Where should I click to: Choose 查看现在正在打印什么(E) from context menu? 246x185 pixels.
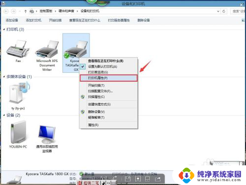[108, 61]
